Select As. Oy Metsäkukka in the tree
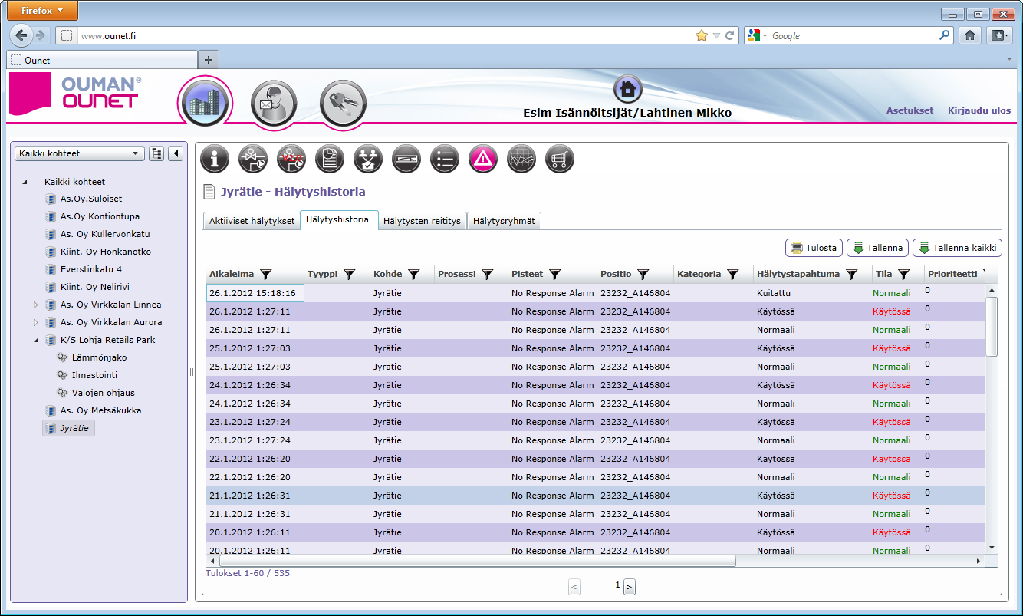This screenshot has width=1023, height=616. [100, 410]
